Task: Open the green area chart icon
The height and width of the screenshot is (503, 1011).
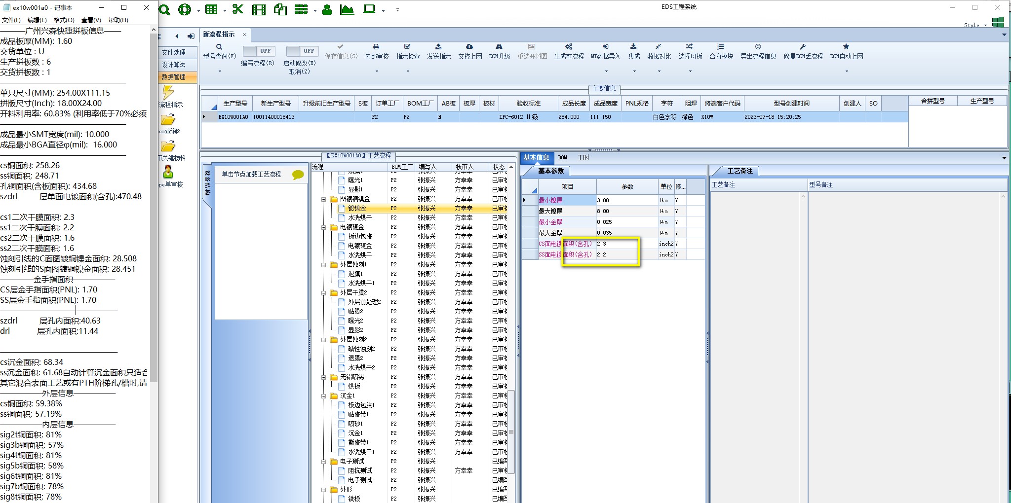Action: point(347,9)
